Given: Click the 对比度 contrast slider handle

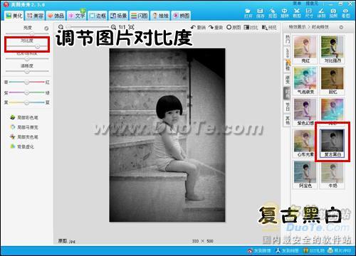Looking at the screenshot, I should (x=38, y=46).
